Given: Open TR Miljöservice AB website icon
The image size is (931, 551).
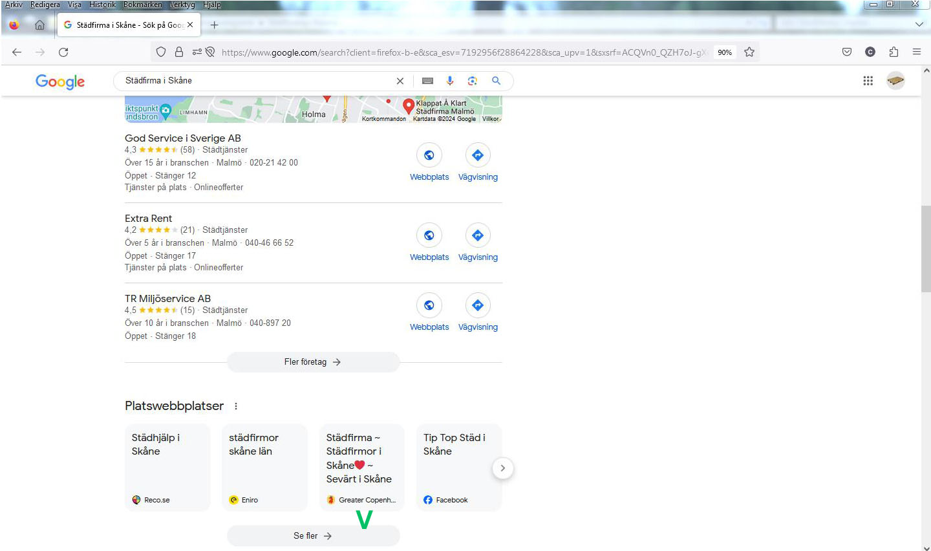Looking at the screenshot, I should coord(429,305).
